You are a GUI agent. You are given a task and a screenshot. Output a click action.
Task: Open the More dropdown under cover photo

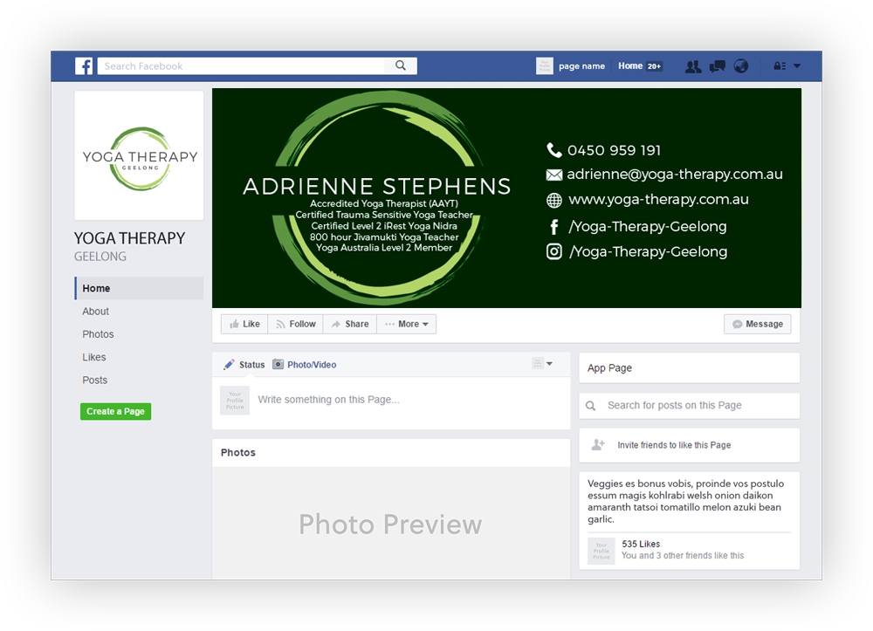(407, 324)
